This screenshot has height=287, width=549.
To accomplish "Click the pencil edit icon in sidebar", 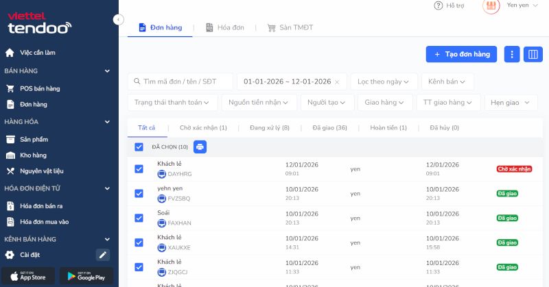I will pos(103,255).
